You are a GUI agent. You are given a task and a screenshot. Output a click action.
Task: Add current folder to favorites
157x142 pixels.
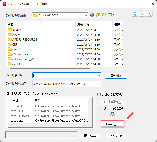(149, 14)
